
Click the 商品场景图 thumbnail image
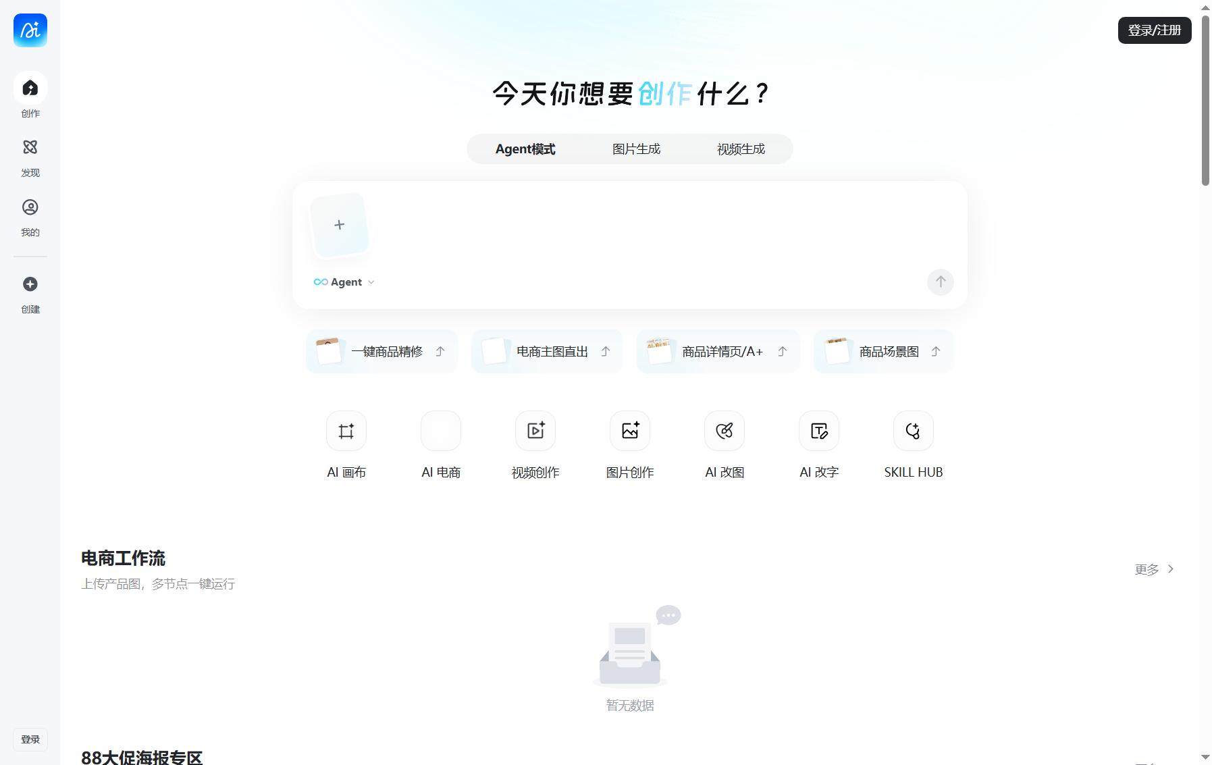click(x=837, y=351)
